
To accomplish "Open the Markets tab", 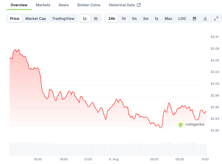I will point(43,5).
